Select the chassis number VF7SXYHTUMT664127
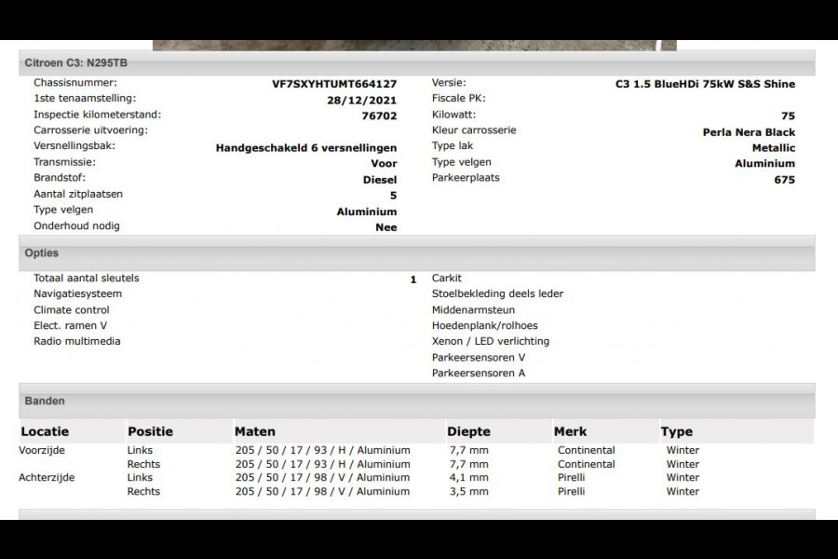 [x=334, y=83]
